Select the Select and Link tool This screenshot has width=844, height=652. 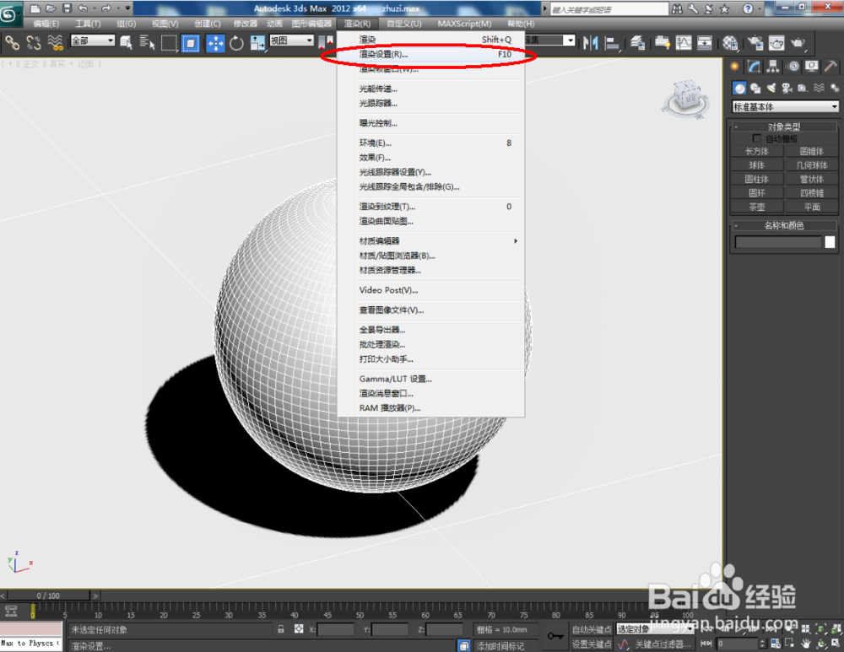pyautogui.click(x=12, y=42)
